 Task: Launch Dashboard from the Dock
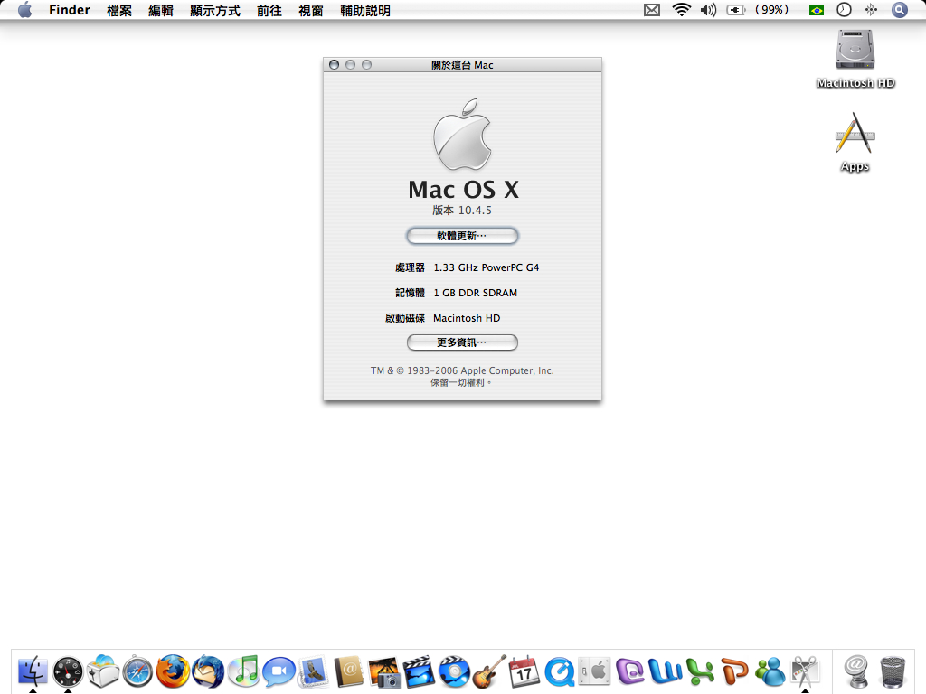(x=68, y=671)
